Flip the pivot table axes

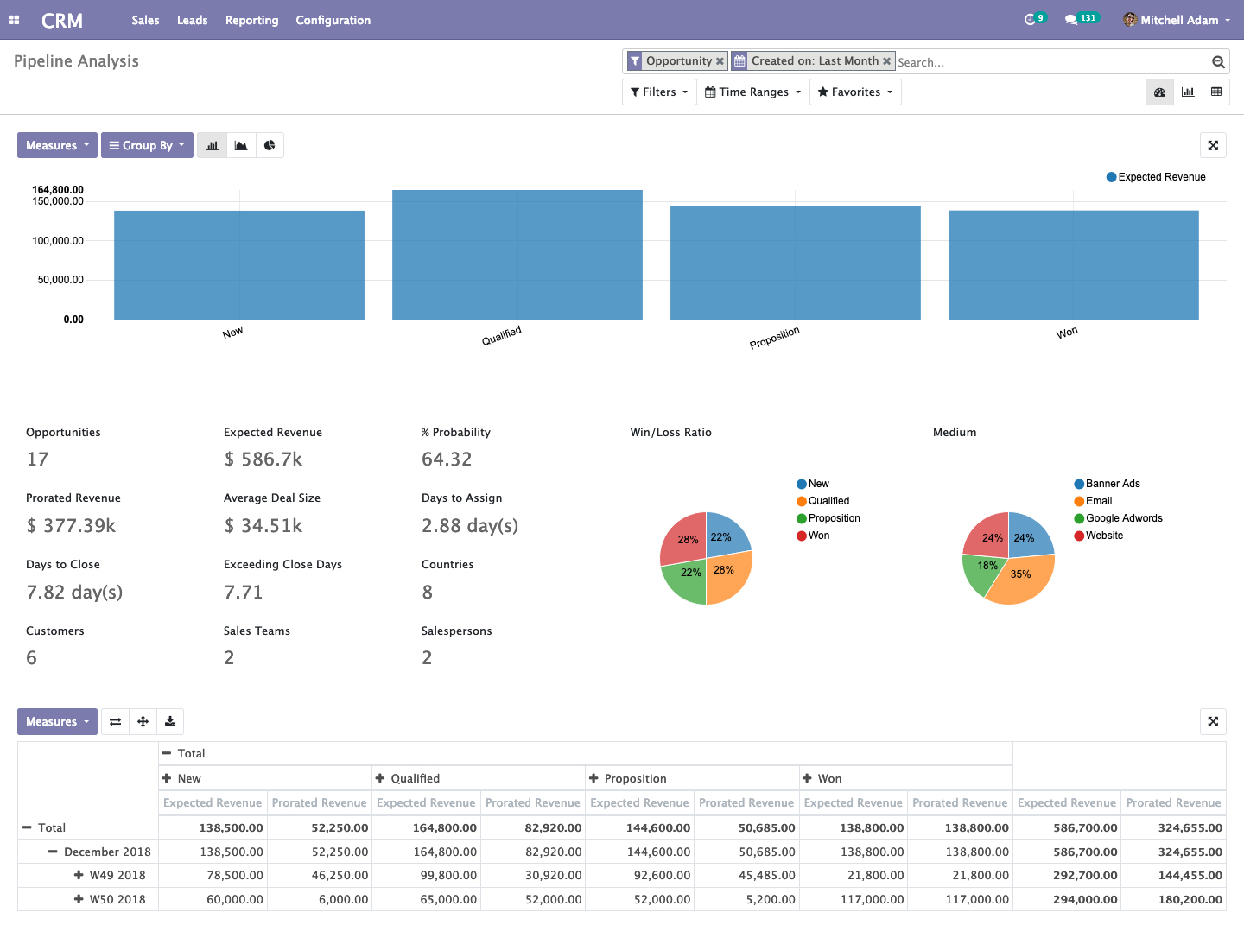pyautogui.click(x=115, y=721)
